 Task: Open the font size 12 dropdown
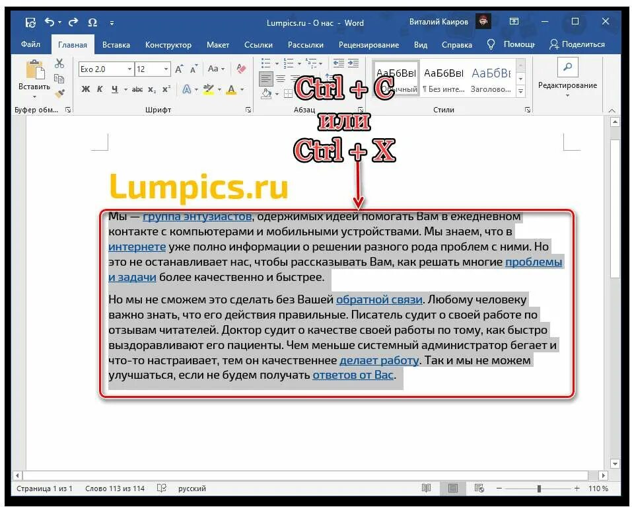click(166, 69)
